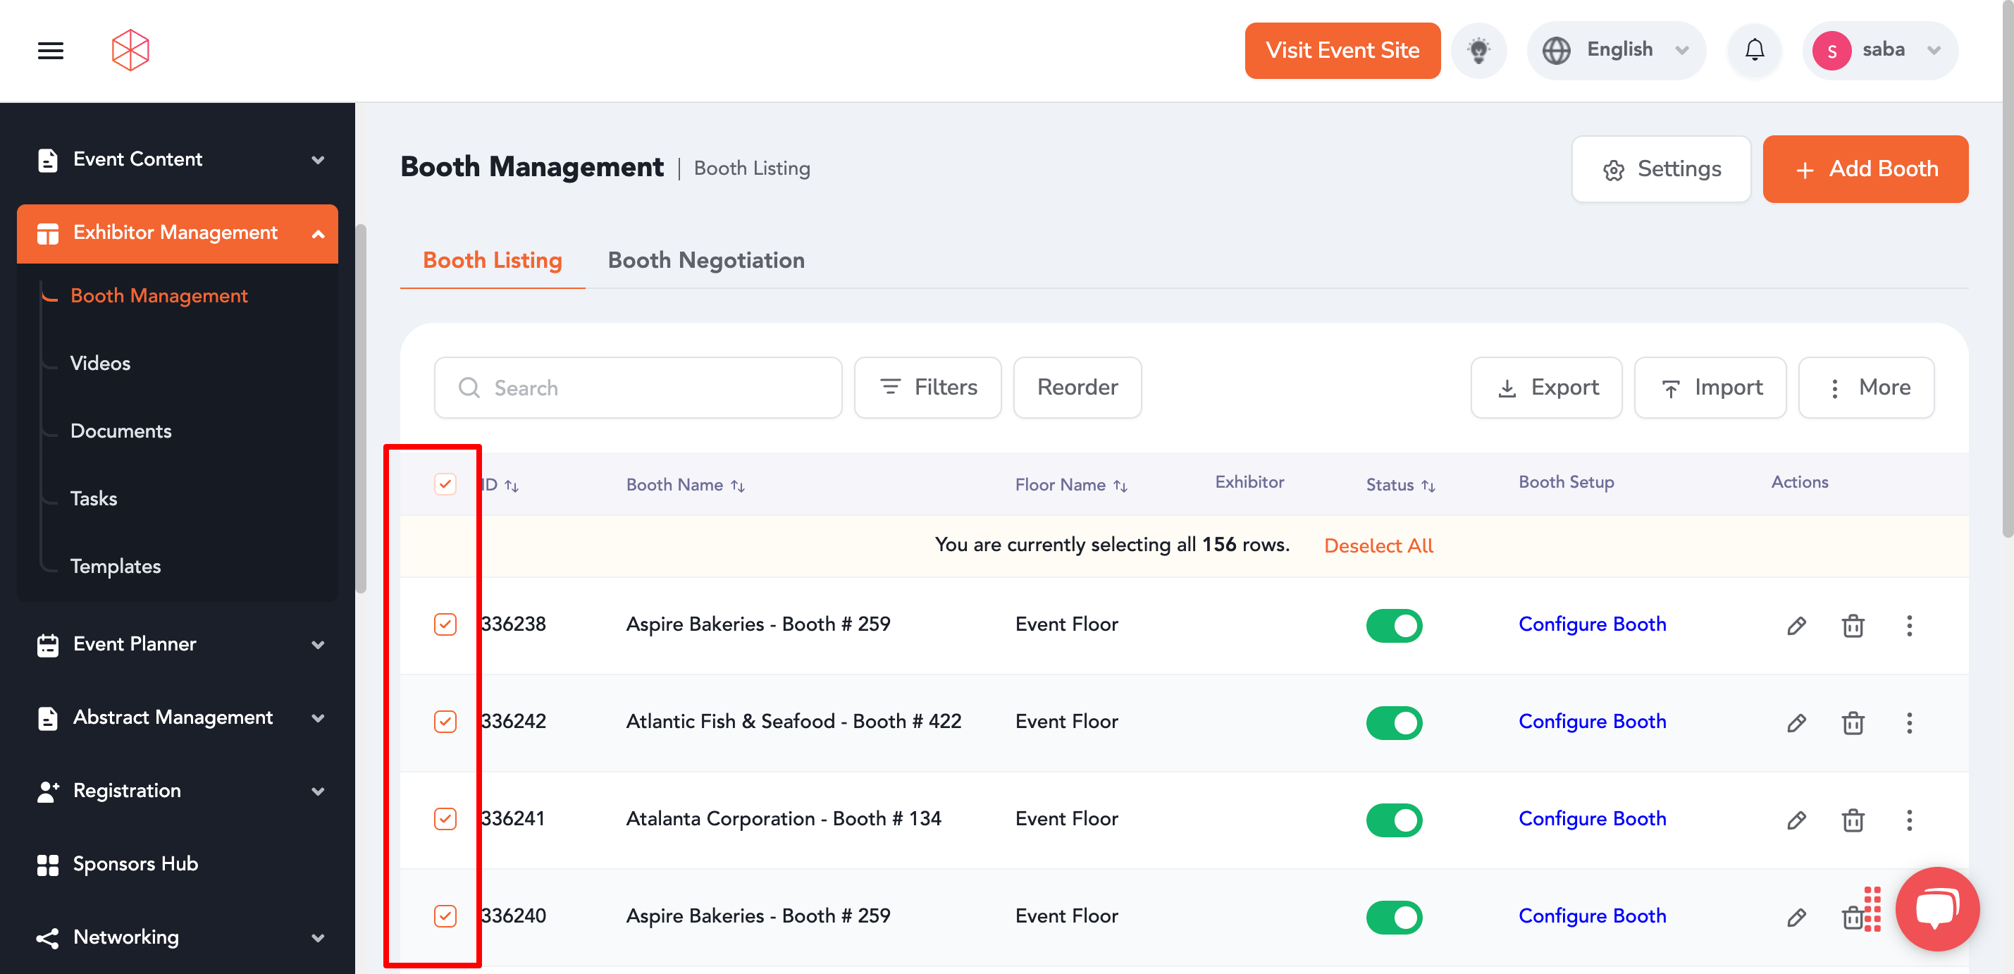This screenshot has width=2014, height=974.
Task: Toggle status switch for booth 336242
Action: (x=1394, y=723)
